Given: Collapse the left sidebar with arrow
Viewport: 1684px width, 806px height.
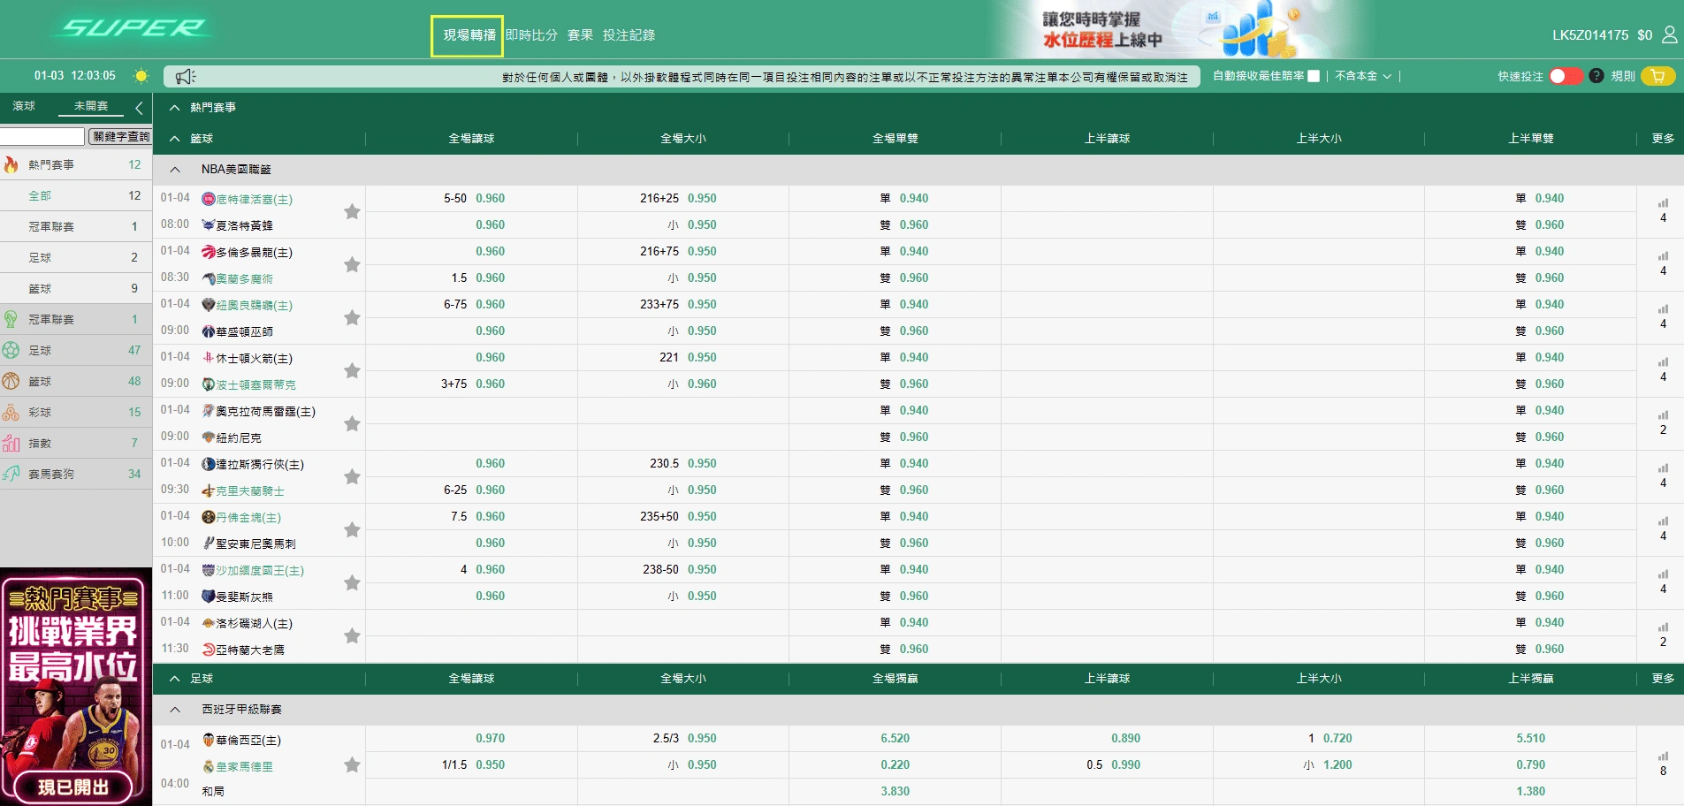Looking at the screenshot, I should 139,108.
